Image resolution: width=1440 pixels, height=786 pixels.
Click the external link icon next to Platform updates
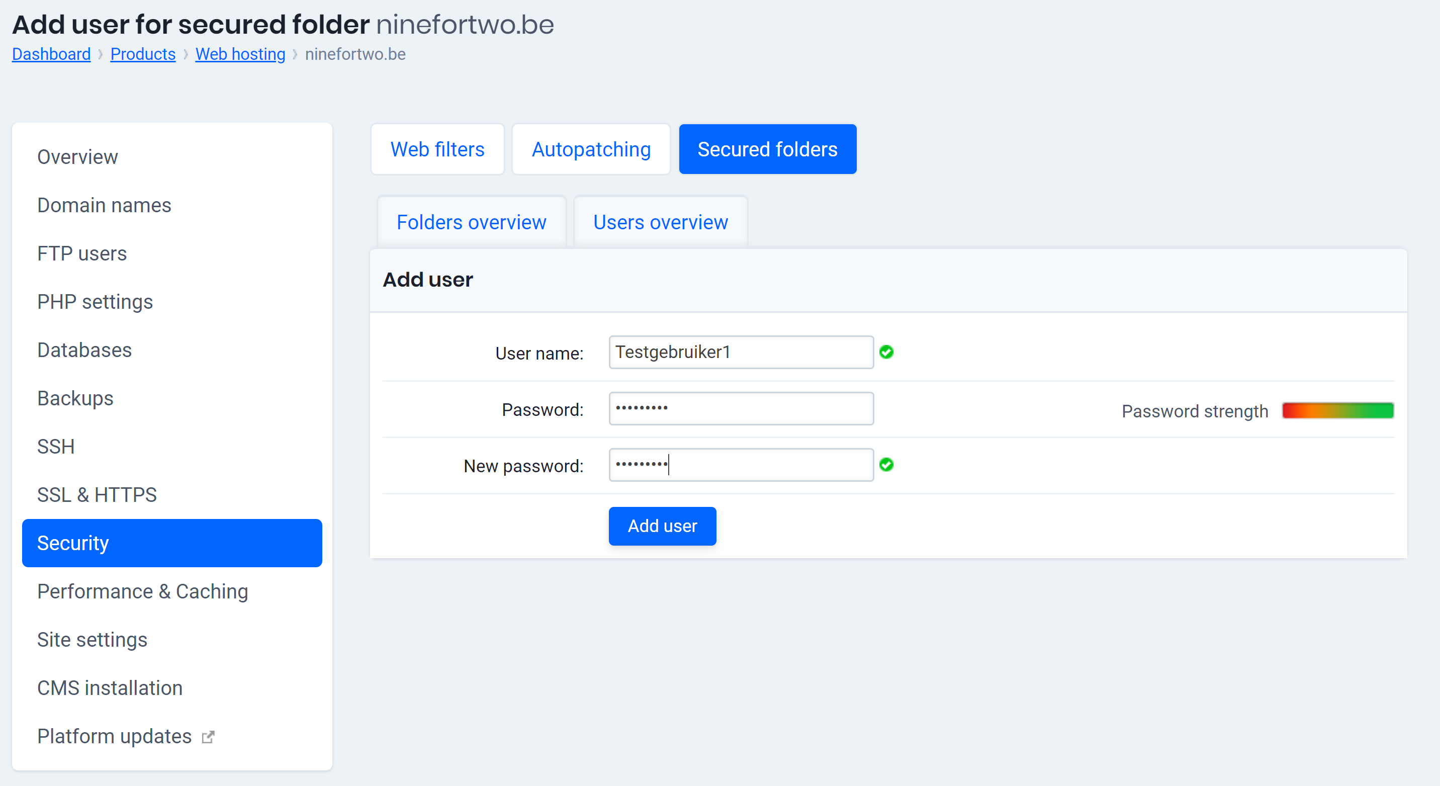pyautogui.click(x=207, y=736)
